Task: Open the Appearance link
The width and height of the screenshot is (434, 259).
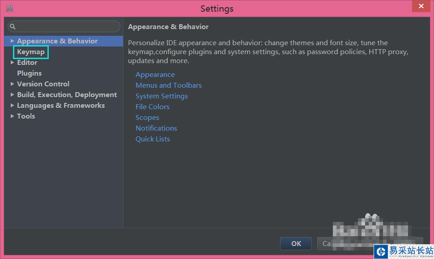Action: point(155,75)
